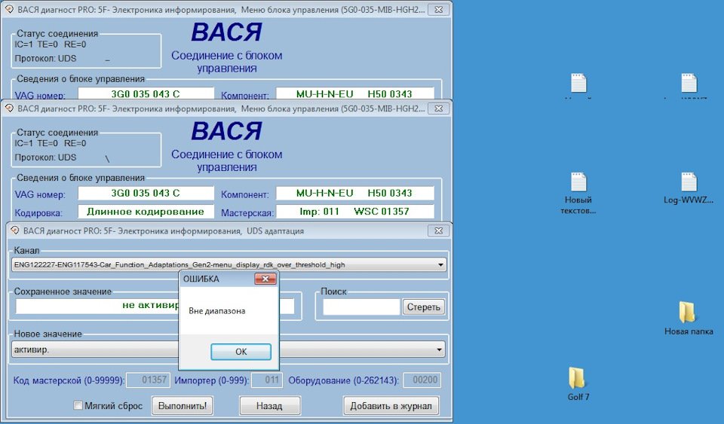Click the Стереть button
Viewport: 724px width, 424px height.
point(423,307)
